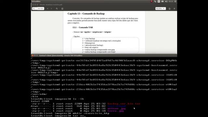This screenshot has height=117, width=208.
Task: Go to previous page in PDF viewer
Action: pyautogui.click(x=48, y=9)
